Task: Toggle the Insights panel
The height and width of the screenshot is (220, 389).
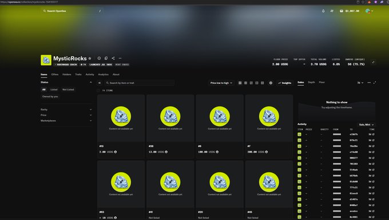Action: pos(284,83)
